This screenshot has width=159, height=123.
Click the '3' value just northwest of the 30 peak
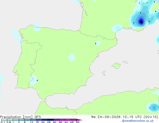[x=140, y=13]
